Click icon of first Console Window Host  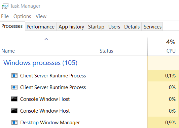pos(14,99)
